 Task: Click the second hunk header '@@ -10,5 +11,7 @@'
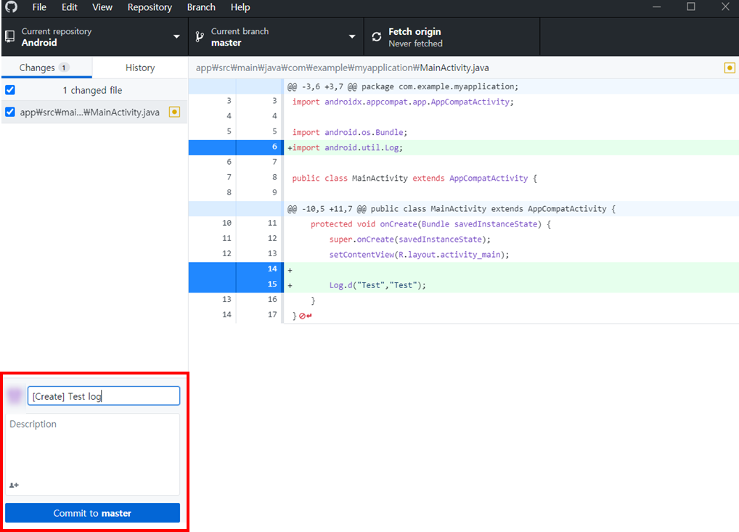pos(464,208)
